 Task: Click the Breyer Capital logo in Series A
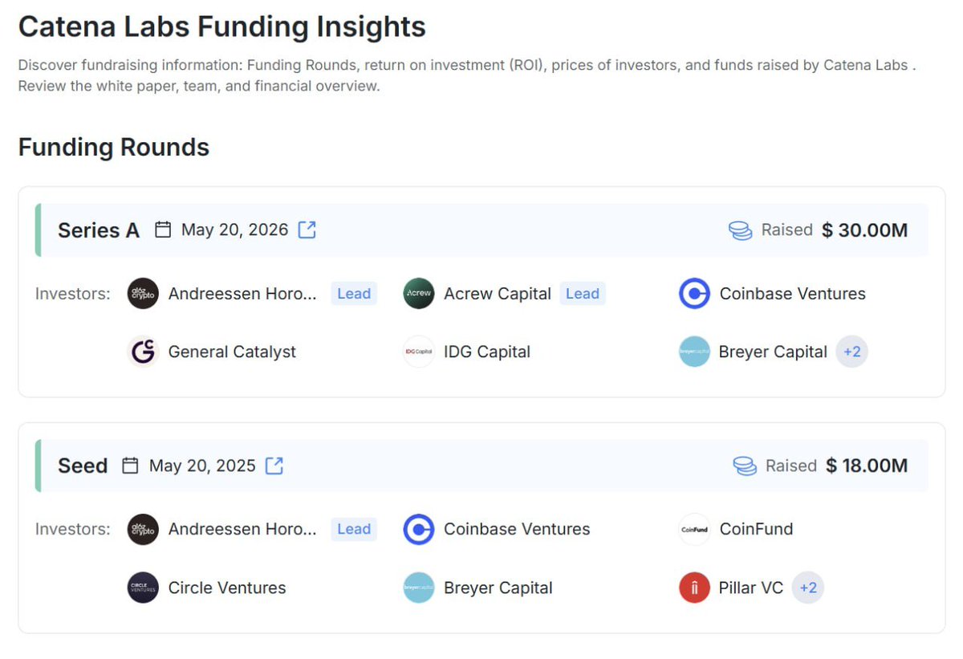694,352
